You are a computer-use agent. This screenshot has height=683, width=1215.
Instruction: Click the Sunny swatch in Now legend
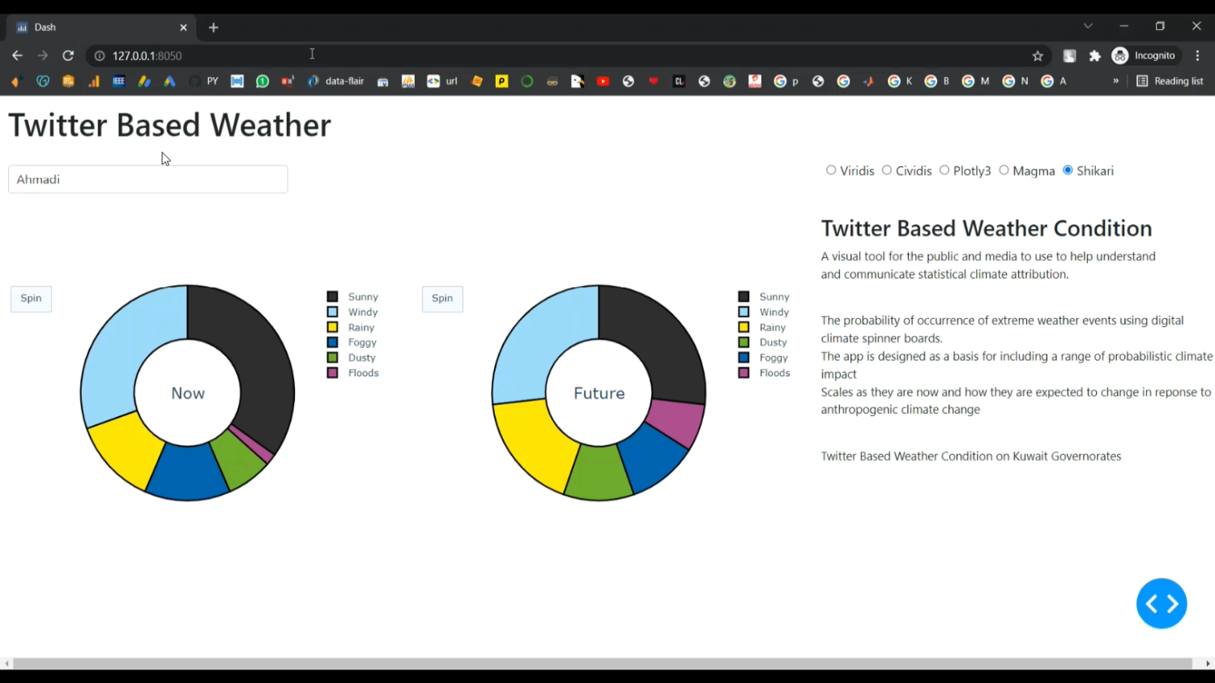[332, 297]
